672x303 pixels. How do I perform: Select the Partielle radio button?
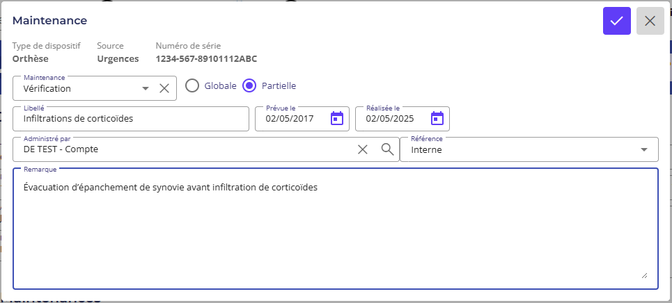[x=249, y=86]
